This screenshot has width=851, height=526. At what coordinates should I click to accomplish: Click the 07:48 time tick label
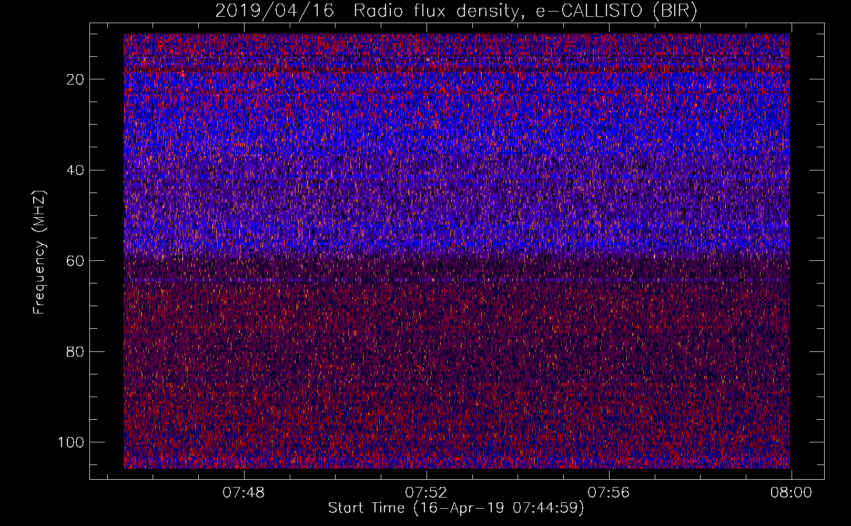pos(244,493)
